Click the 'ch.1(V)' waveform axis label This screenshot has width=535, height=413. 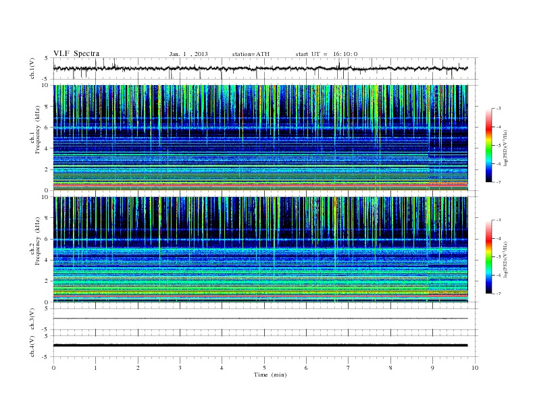(32, 68)
